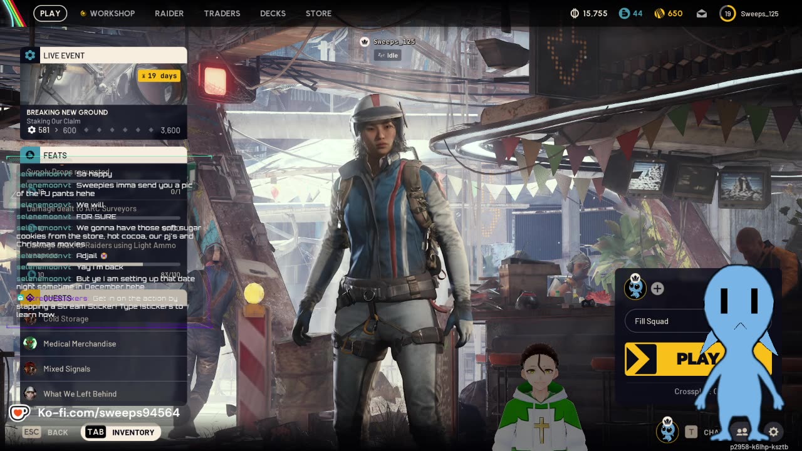Click the 19 days remaining badge

(x=160, y=76)
